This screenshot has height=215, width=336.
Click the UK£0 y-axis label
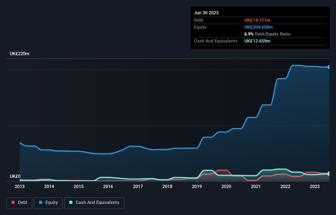tap(15, 176)
